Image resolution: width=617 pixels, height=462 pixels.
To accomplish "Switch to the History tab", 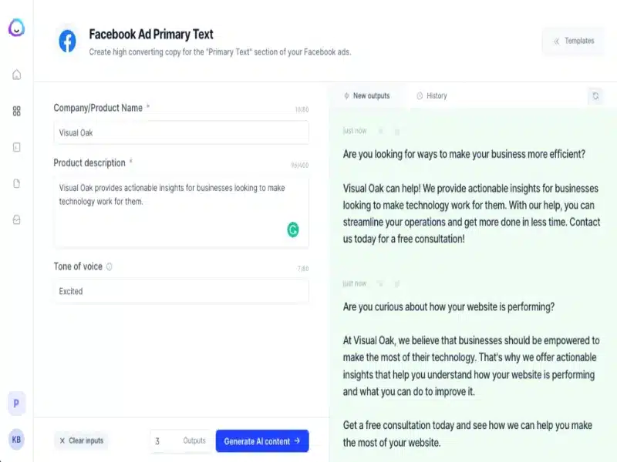I will 432,95.
